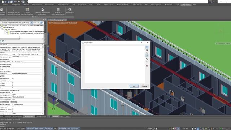
Task: Click the bottom icon in Параметры side toolbar
Action: (147, 66)
